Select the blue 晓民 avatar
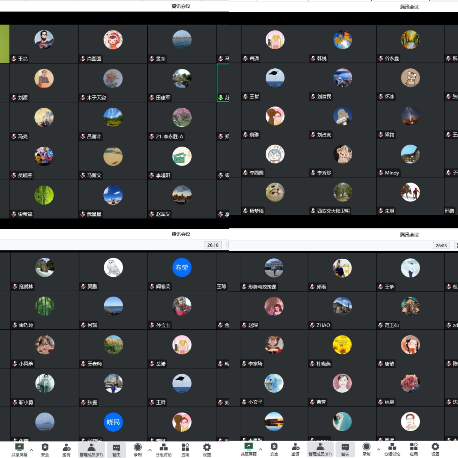Screen dimensions: 458x458 (113, 422)
